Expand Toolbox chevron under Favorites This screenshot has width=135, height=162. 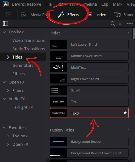pyautogui.click(x=8, y=136)
